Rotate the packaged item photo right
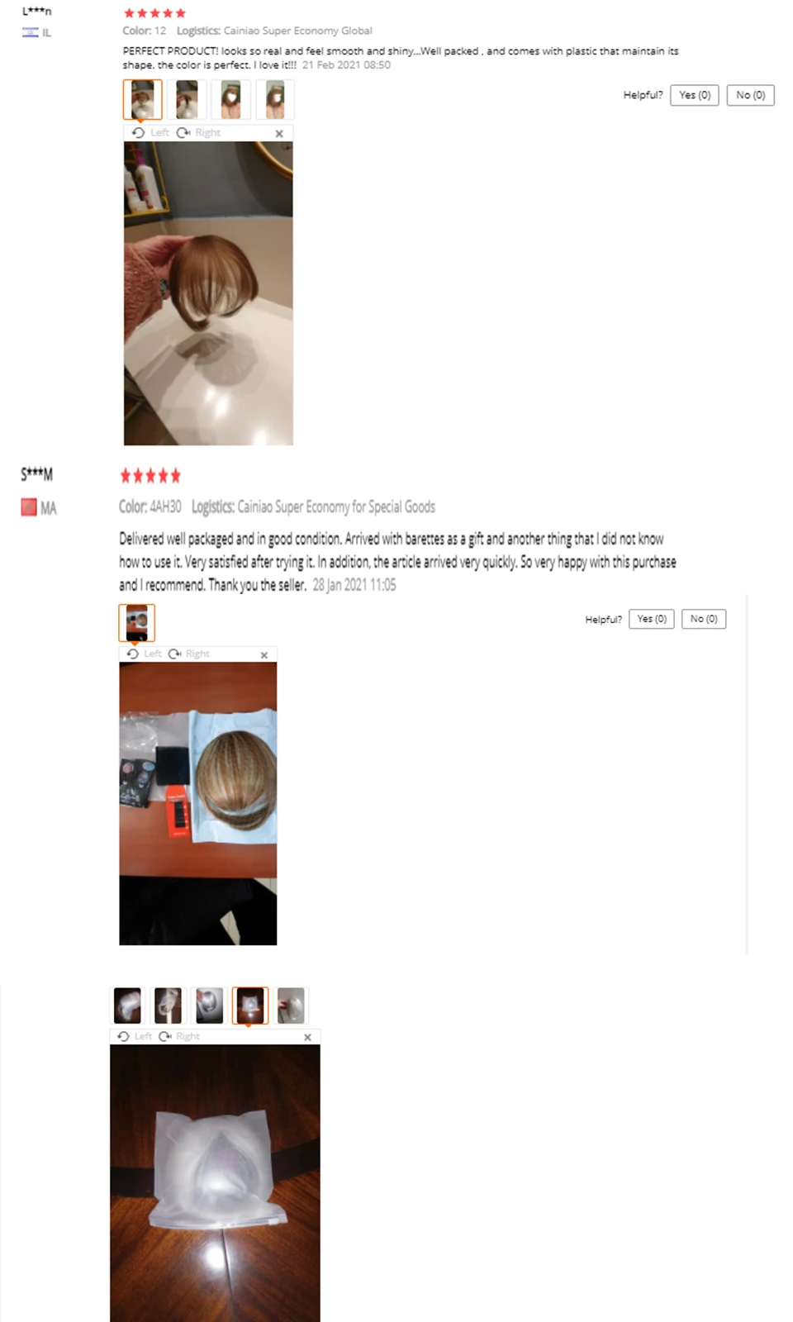This screenshot has height=1322, width=793. click(x=179, y=1036)
